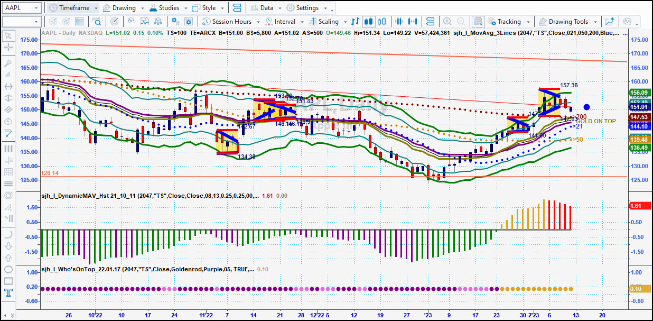Click the zoom in magnifier icon
Image resolution: width=653 pixels, height=321 pixels.
coord(447,22)
